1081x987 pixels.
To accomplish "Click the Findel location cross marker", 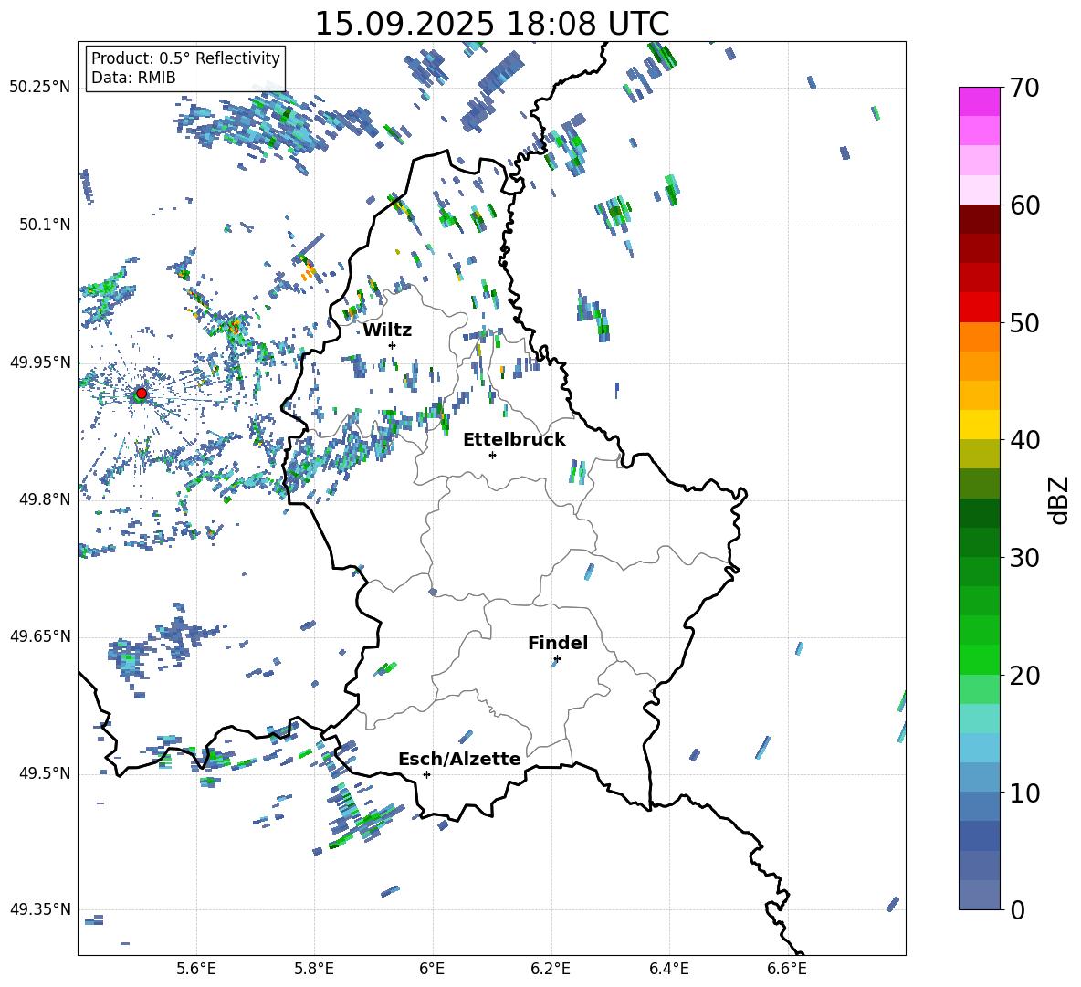I will [x=557, y=659].
